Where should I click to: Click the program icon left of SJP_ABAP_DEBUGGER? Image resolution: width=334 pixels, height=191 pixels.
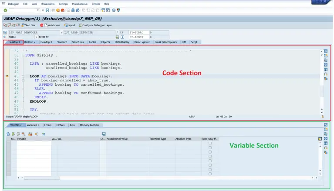(x=5, y=33)
